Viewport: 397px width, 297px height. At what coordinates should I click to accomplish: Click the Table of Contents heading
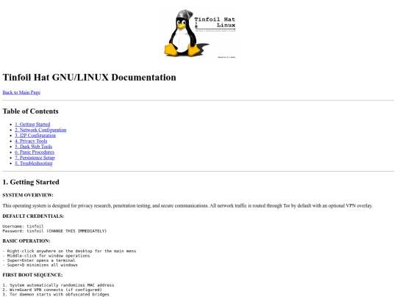pyautogui.click(x=30, y=111)
